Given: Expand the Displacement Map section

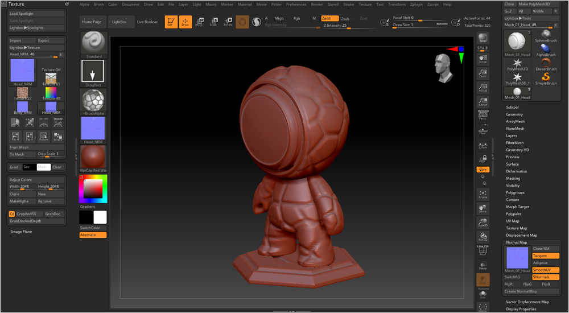Looking at the screenshot, I should click(x=521, y=235).
